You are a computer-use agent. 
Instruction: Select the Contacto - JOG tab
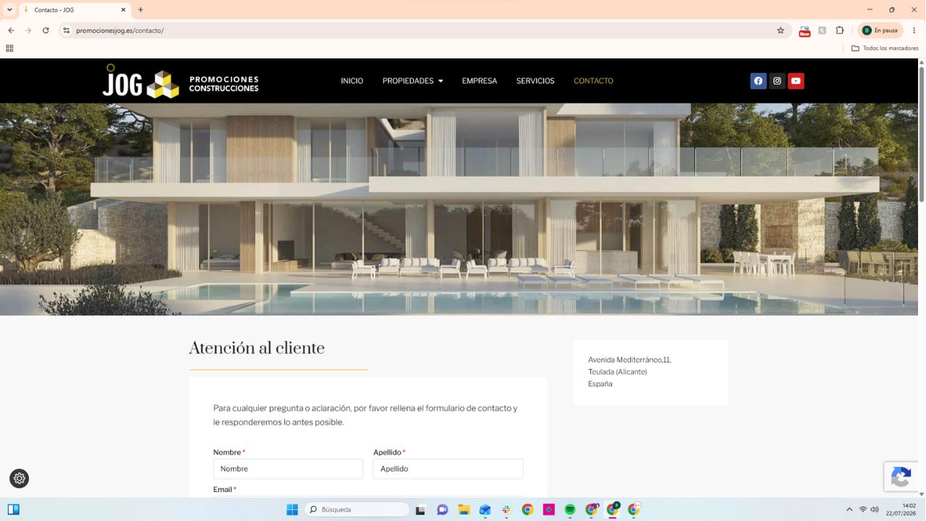(73, 10)
